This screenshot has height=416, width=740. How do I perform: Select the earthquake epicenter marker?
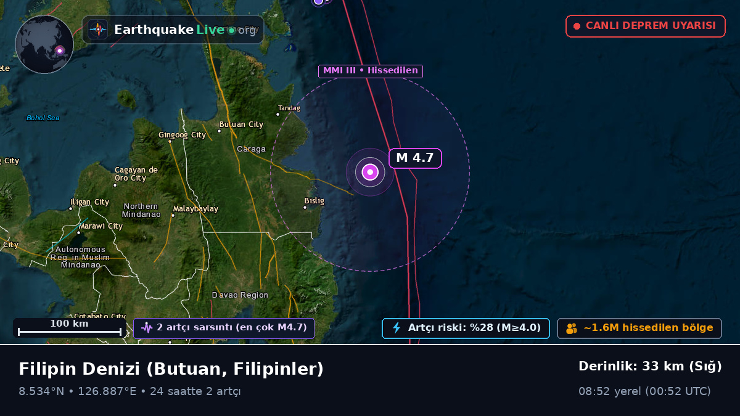(370, 173)
